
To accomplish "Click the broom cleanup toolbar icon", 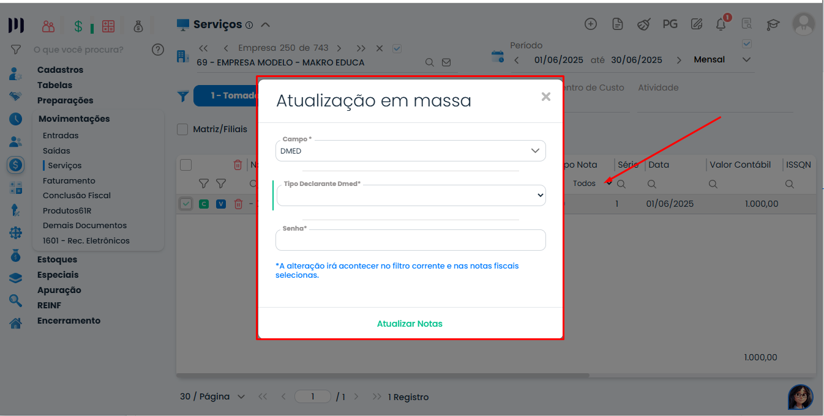I will pyautogui.click(x=643, y=24).
